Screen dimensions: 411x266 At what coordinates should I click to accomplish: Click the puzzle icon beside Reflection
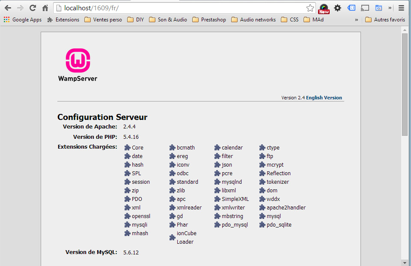[262, 173]
